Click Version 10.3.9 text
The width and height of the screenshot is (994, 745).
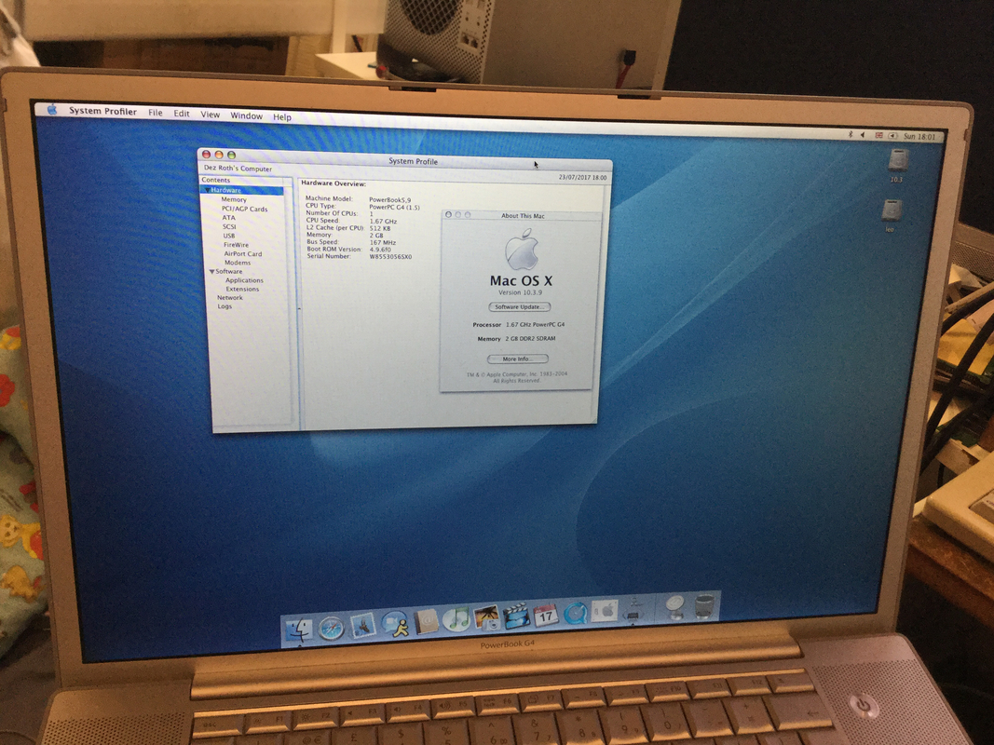(520, 292)
